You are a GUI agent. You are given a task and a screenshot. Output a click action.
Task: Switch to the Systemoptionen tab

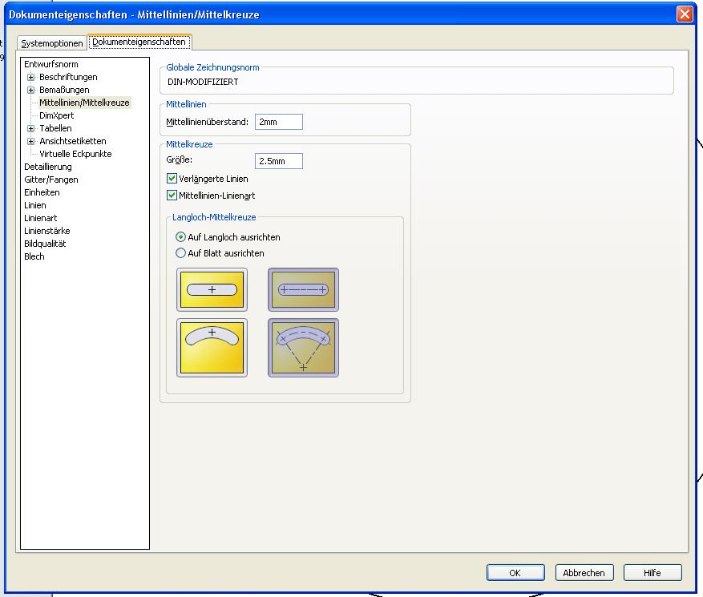coord(52,43)
